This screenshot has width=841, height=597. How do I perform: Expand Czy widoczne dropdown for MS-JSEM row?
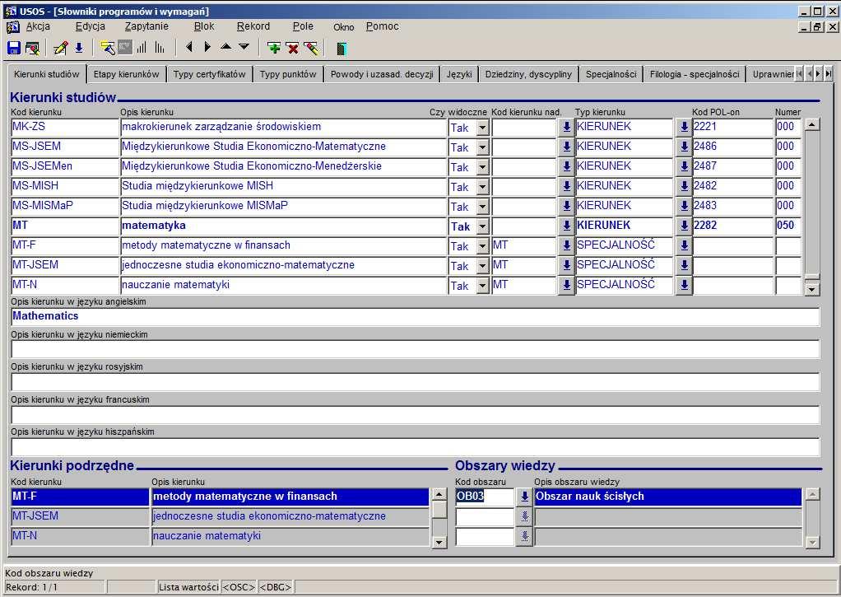(483, 147)
